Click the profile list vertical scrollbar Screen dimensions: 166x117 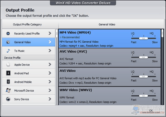(x=162, y=67)
